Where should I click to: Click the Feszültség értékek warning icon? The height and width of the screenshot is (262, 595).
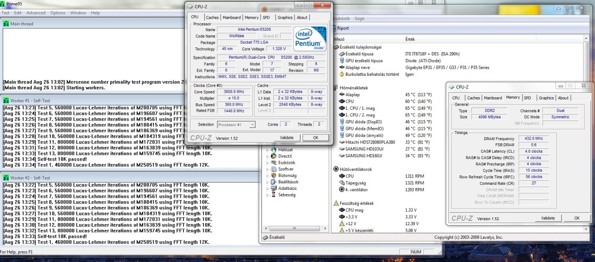click(336, 203)
